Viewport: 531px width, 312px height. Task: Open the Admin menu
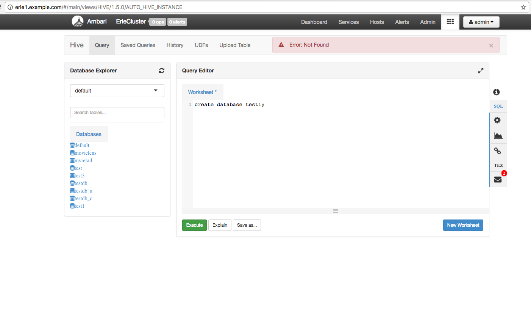coord(428,22)
